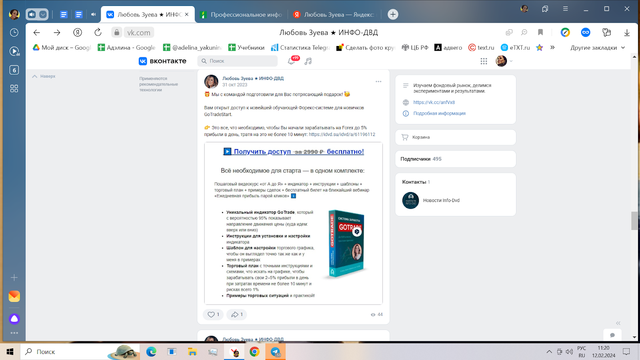Image resolution: width=640 pixels, height=360 pixels.
Task: Open history clock in browser sidebar
Action: tap(14, 32)
